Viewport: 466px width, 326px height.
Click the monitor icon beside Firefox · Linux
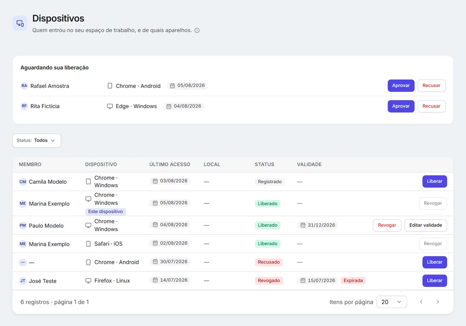pos(88,281)
